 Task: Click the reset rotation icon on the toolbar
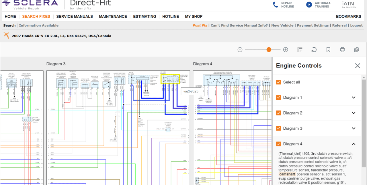pos(314,49)
